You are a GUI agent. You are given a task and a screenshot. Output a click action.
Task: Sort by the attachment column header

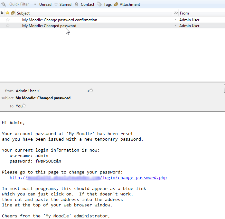pyautogui.click(x=13, y=13)
